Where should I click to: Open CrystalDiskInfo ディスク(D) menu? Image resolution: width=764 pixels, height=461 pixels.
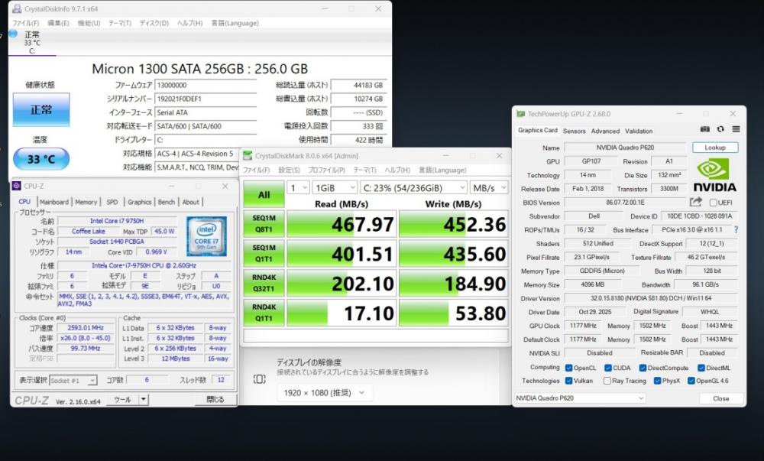154,23
